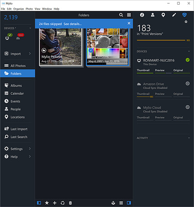Collapse the left sidebar DEVICES section arrow
Image resolution: width=194 pixels, height=207 pixels.
30,28
